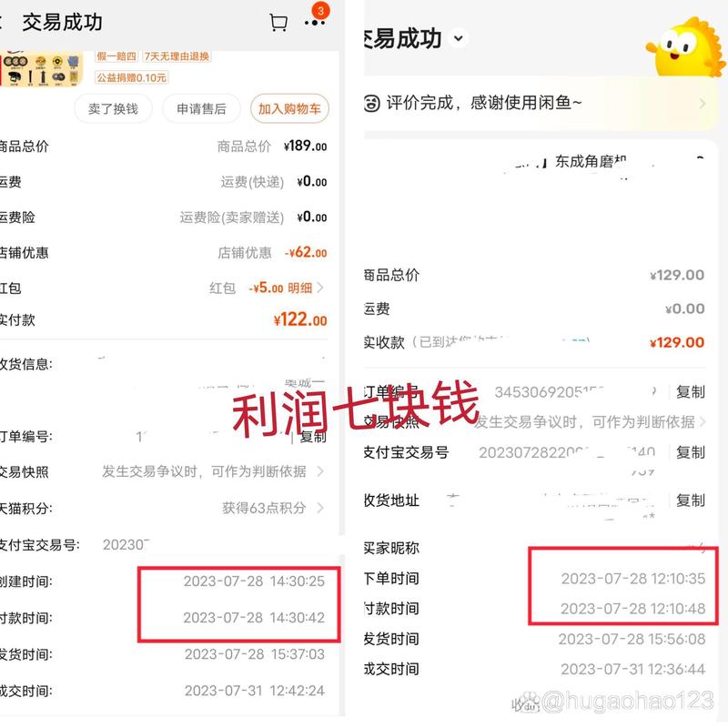Tap the 卖了换钱 button
This screenshot has width=728, height=728.
113,108
